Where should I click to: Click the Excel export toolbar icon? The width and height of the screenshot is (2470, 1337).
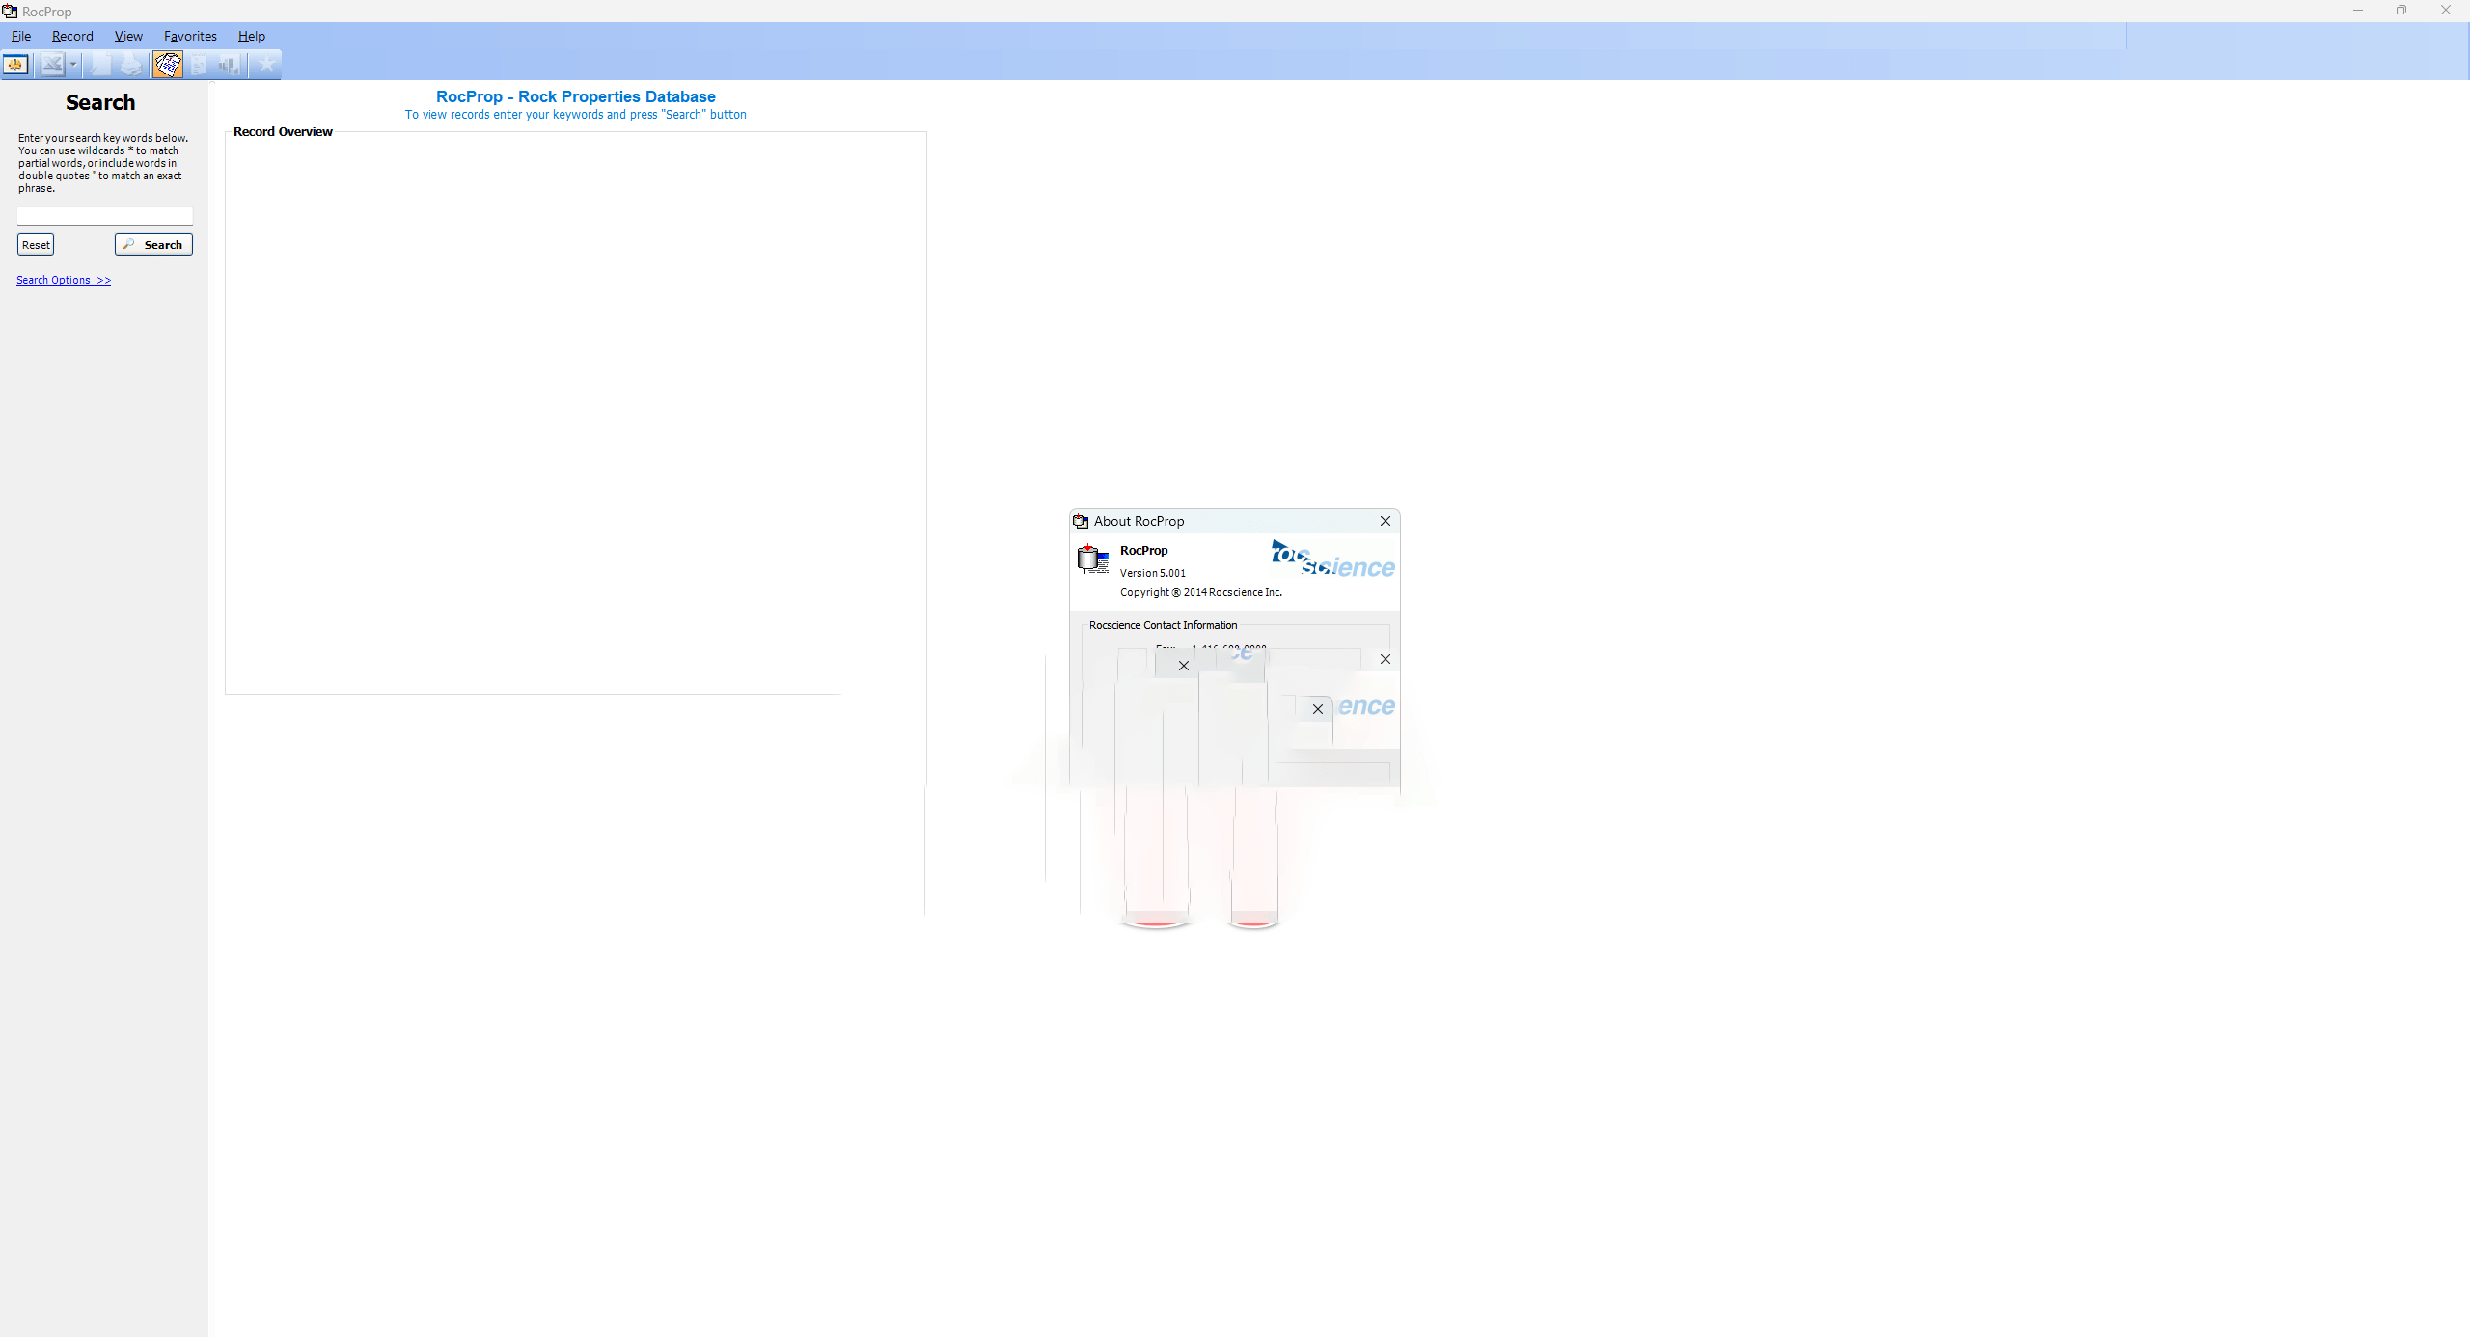52,65
